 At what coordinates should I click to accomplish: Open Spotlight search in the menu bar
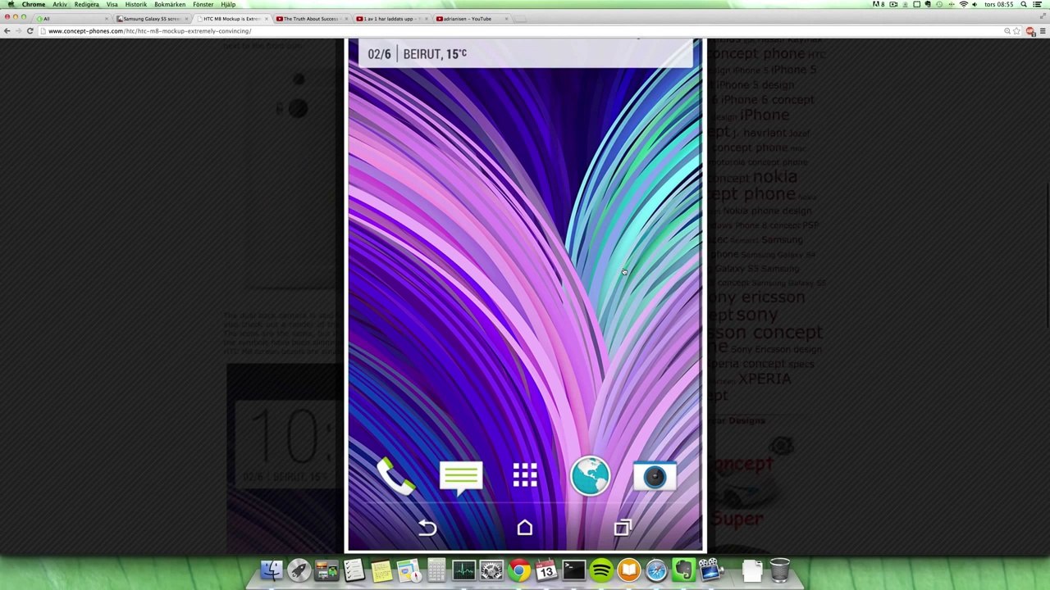point(1024,4)
